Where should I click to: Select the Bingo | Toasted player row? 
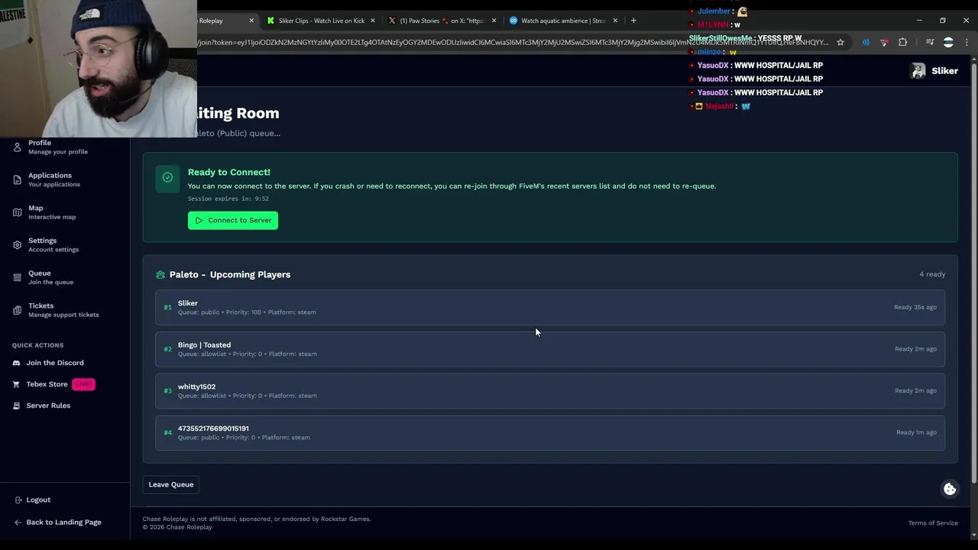point(550,349)
